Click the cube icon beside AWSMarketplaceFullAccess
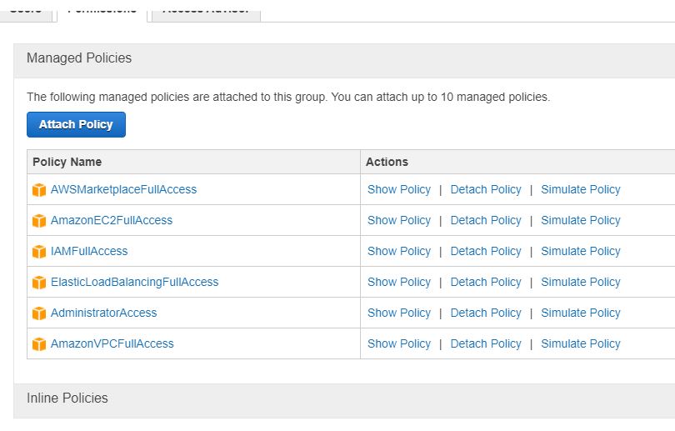This screenshot has height=431, width=675. tap(39, 190)
